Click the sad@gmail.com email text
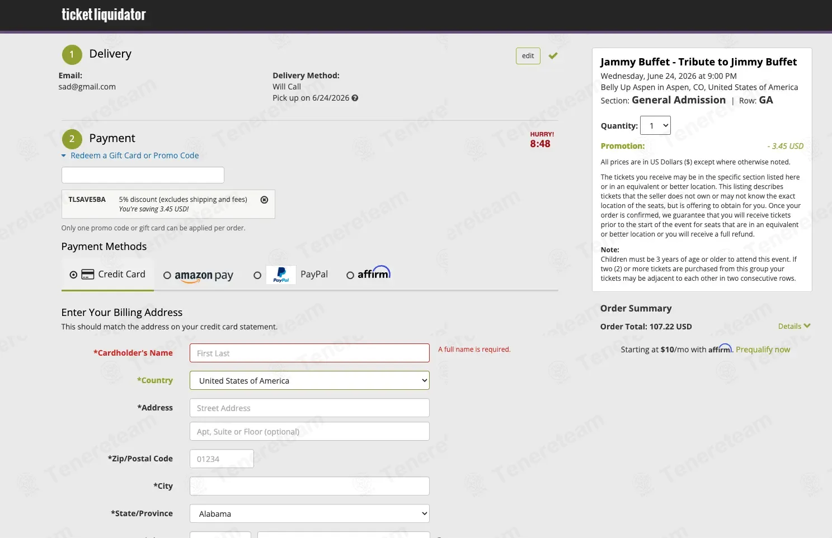Screen dimensions: 832x538 [x=87, y=87]
